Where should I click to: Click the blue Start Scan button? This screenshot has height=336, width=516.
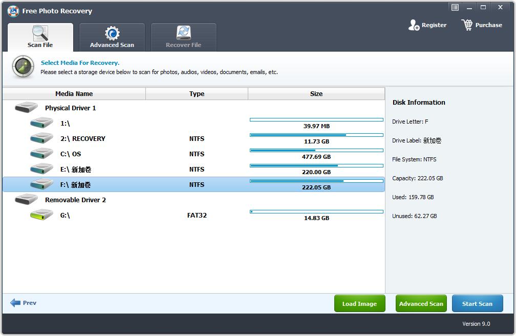(x=478, y=303)
